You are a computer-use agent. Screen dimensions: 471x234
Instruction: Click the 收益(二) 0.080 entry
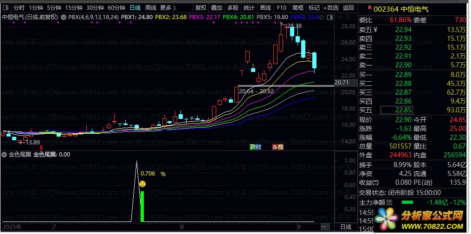[x=386, y=182]
